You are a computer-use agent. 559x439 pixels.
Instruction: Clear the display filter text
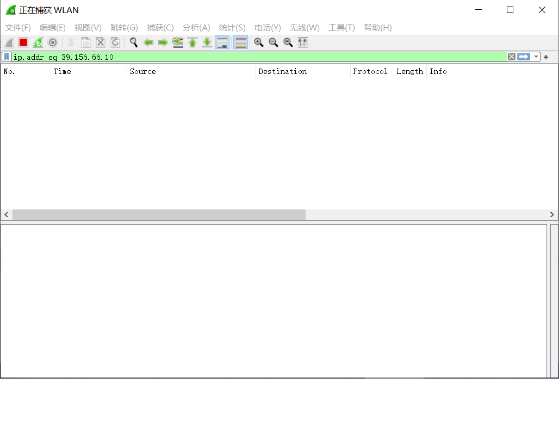(512, 57)
